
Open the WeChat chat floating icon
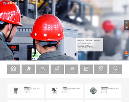(x=127, y=27)
